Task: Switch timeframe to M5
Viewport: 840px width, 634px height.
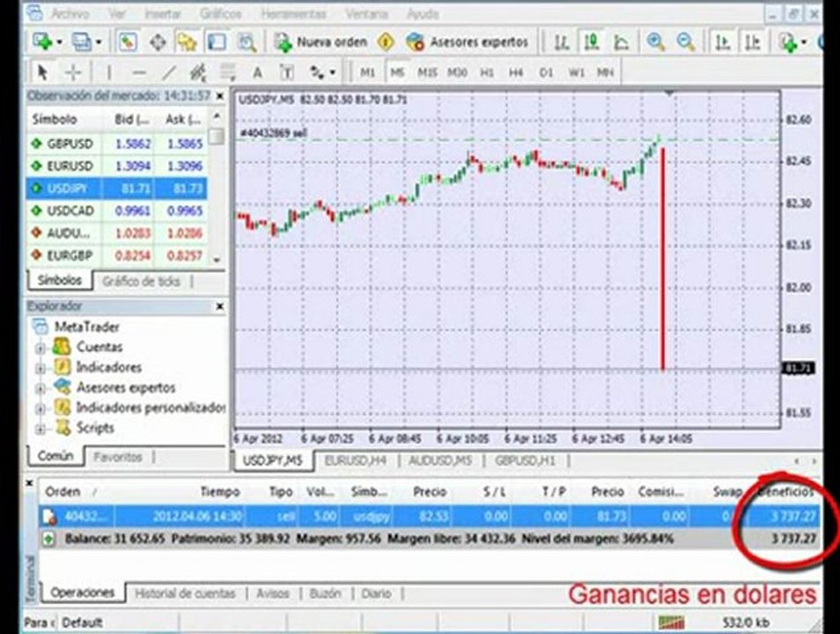Action: [397, 72]
